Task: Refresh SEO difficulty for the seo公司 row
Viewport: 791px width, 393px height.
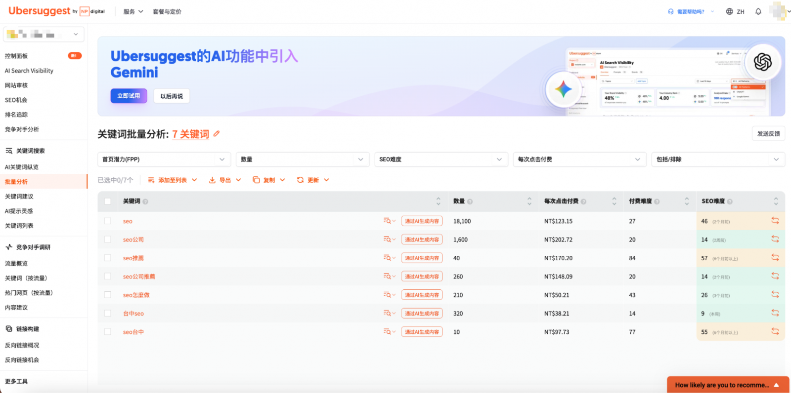Action: 775,239
